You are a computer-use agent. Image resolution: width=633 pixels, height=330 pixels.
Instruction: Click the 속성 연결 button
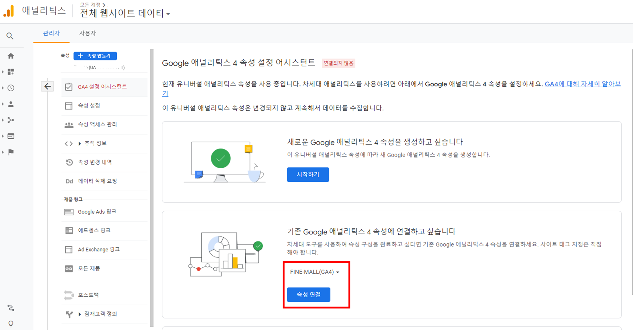tap(309, 295)
